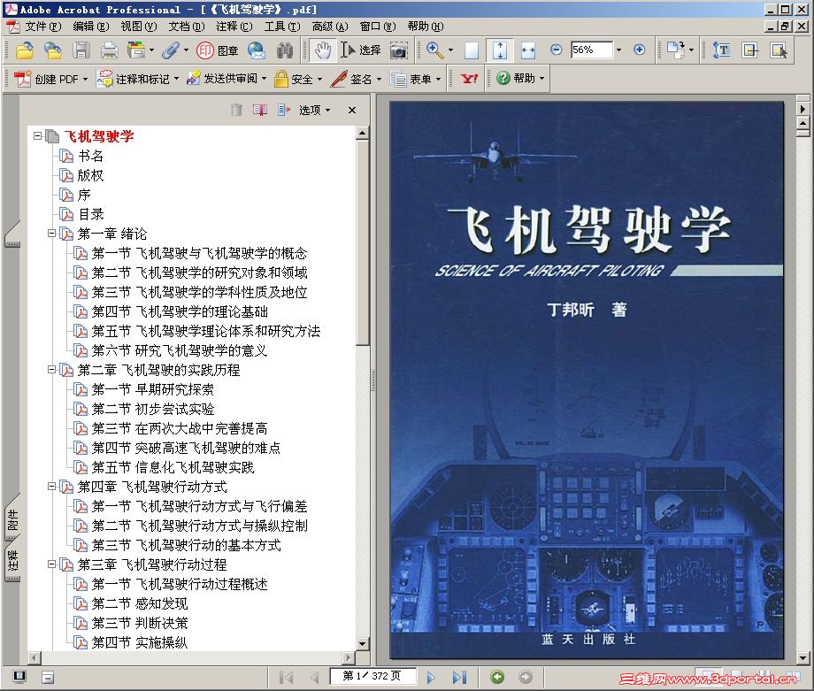814x691 pixels.
Task: Click the binoculars search icon
Action: coord(285,50)
